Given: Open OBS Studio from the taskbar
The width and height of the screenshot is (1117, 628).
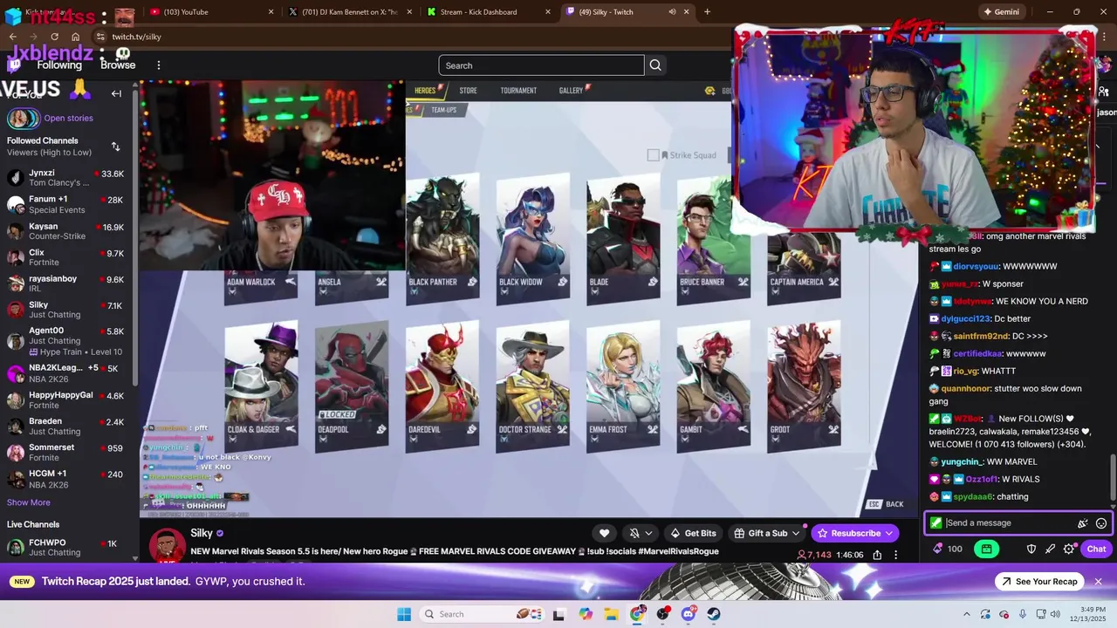Looking at the screenshot, I should (x=663, y=614).
